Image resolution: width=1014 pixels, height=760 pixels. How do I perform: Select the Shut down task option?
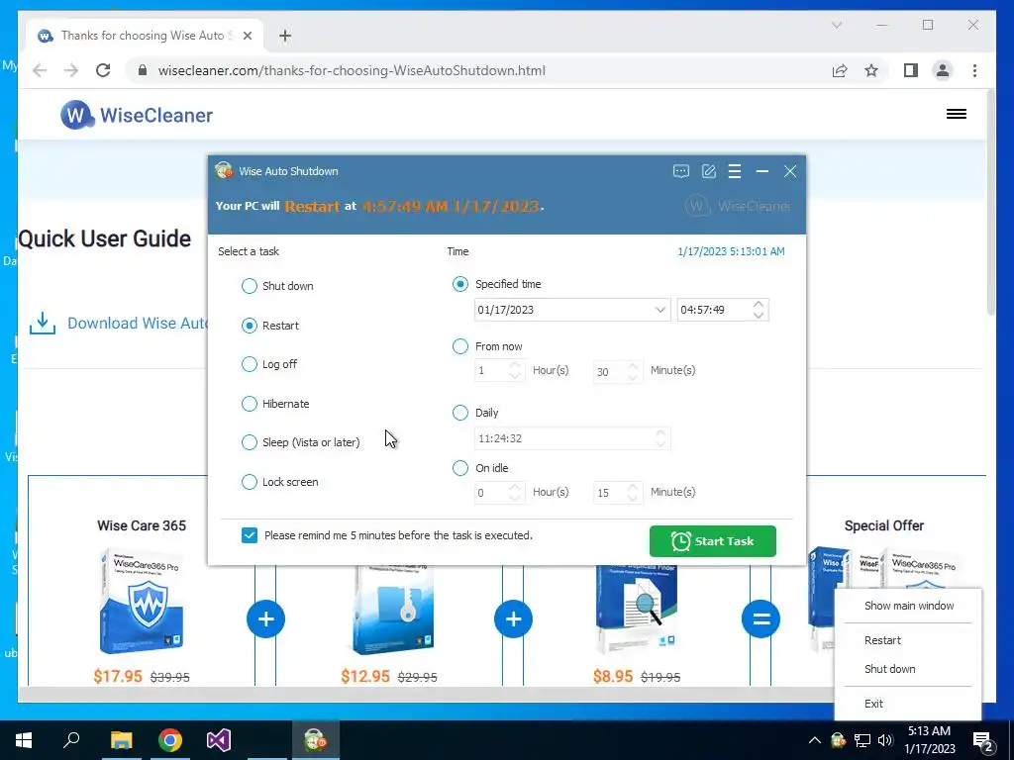(x=277, y=286)
